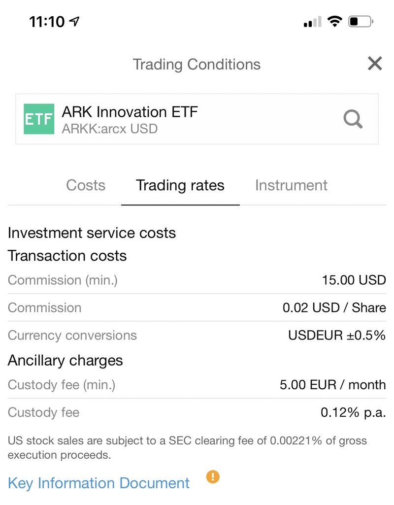The width and height of the screenshot is (394, 505).
Task: Select the Trading rates tab
Action: [x=180, y=185]
